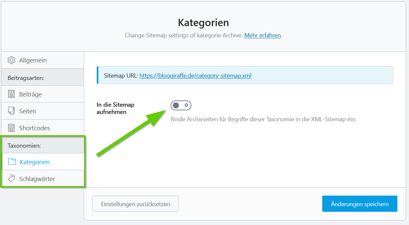
Task: Click the Shortcodes document icon
Action: click(12, 128)
